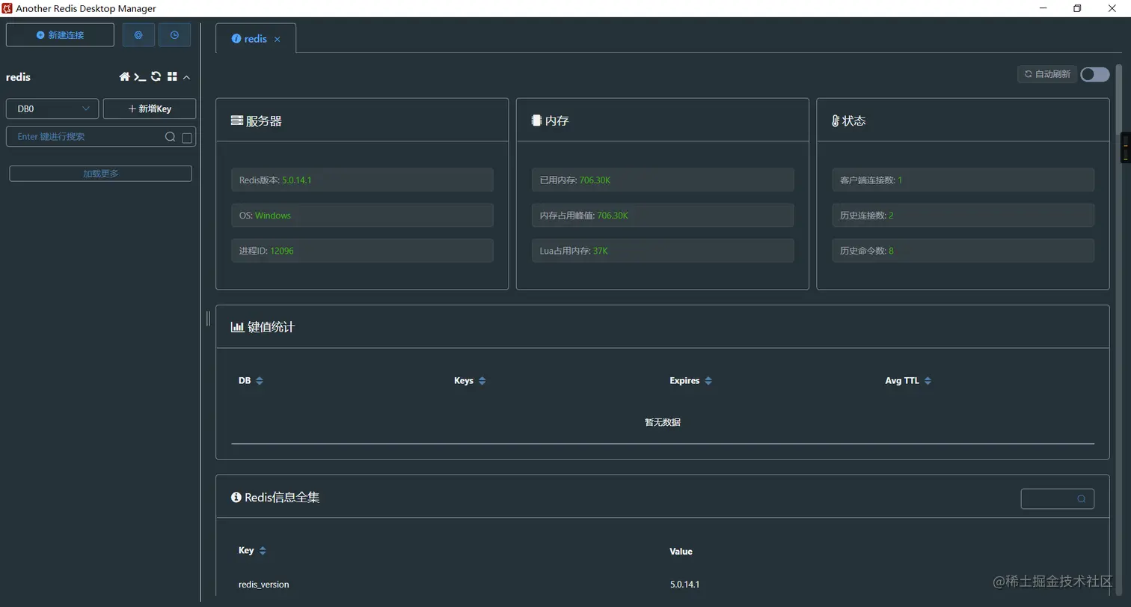Click the Redis信息全集 section heading

(x=276, y=498)
